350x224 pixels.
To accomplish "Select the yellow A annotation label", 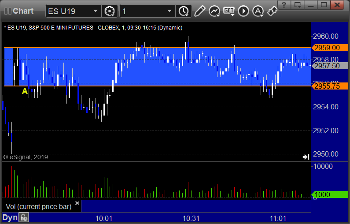I will (x=25, y=91).
